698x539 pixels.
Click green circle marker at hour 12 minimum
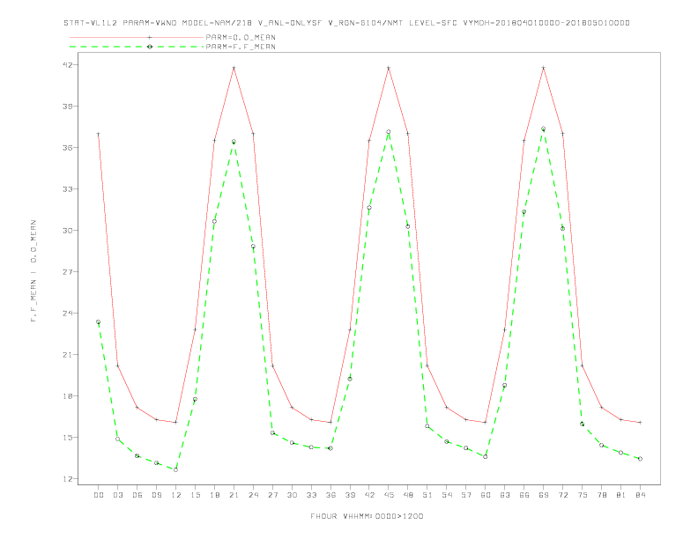(176, 469)
